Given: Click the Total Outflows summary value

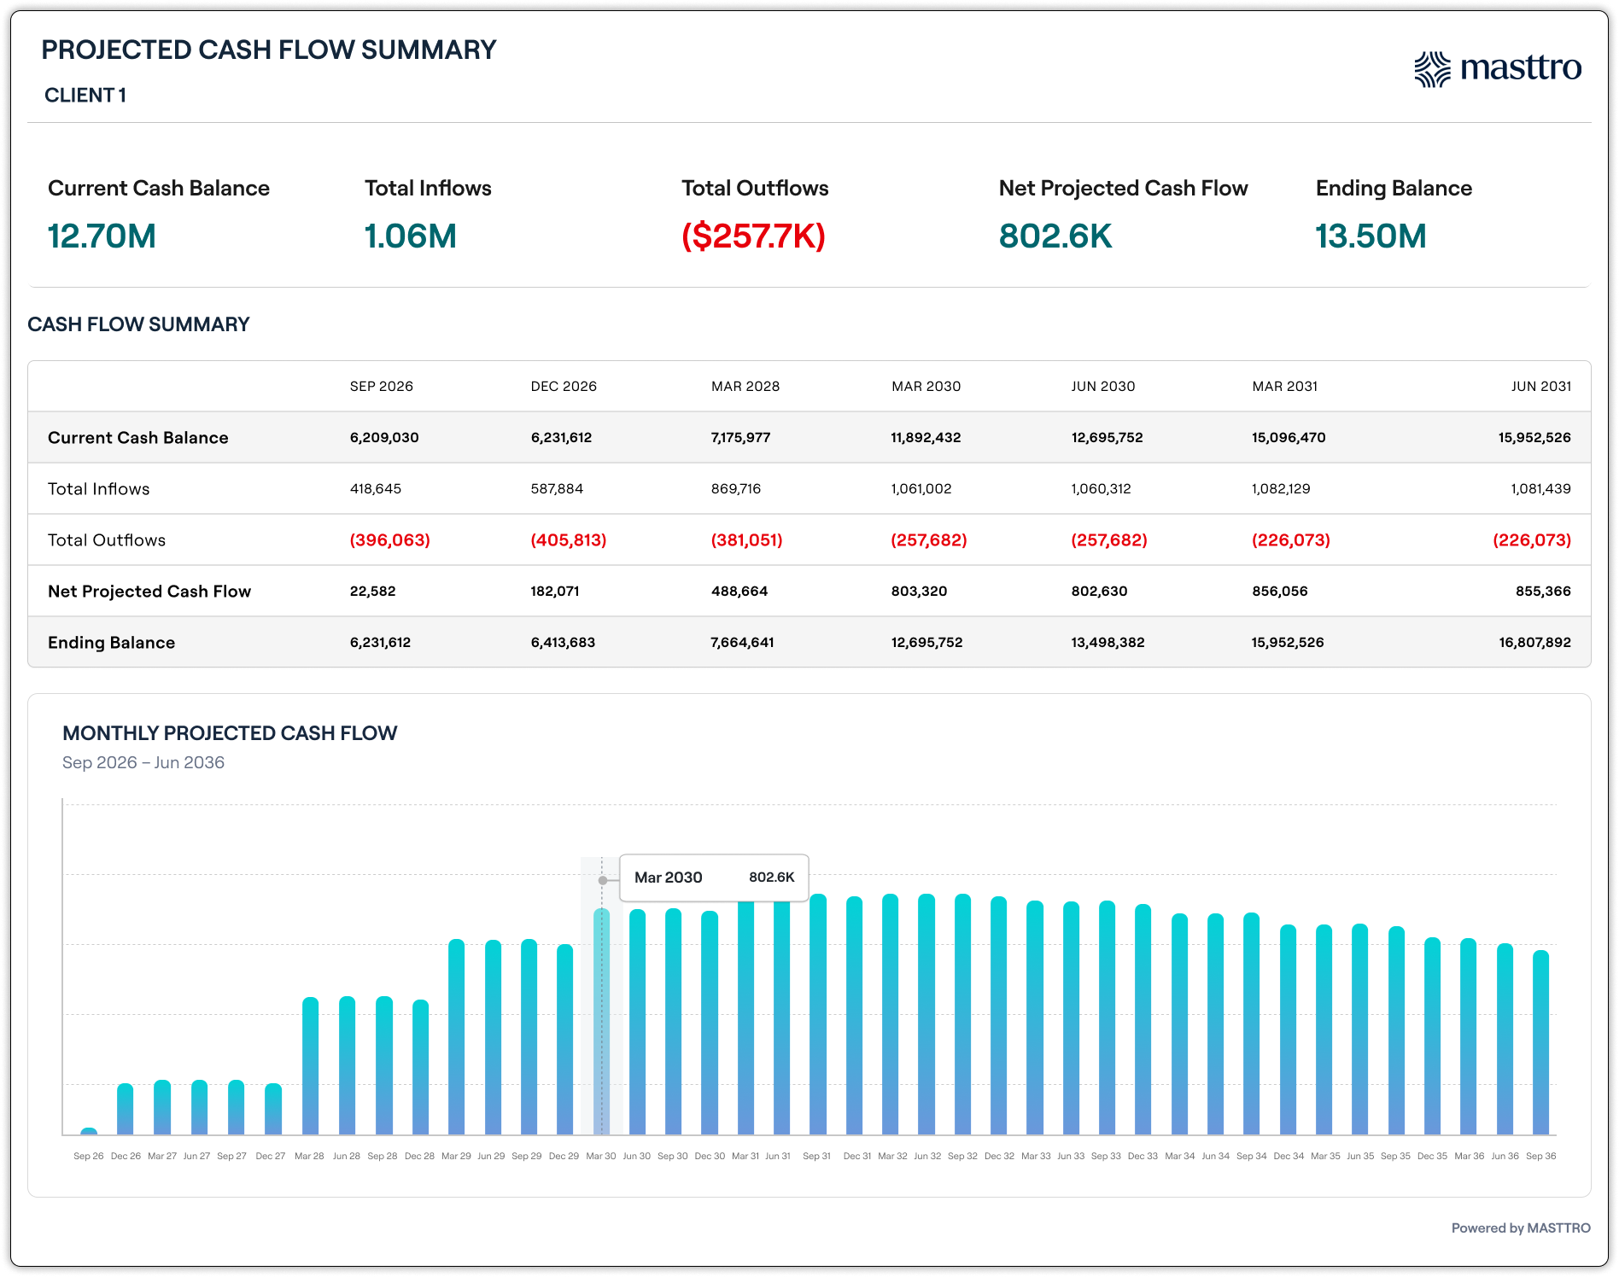Looking at the screenshot, I should click(x=753, y=236).
